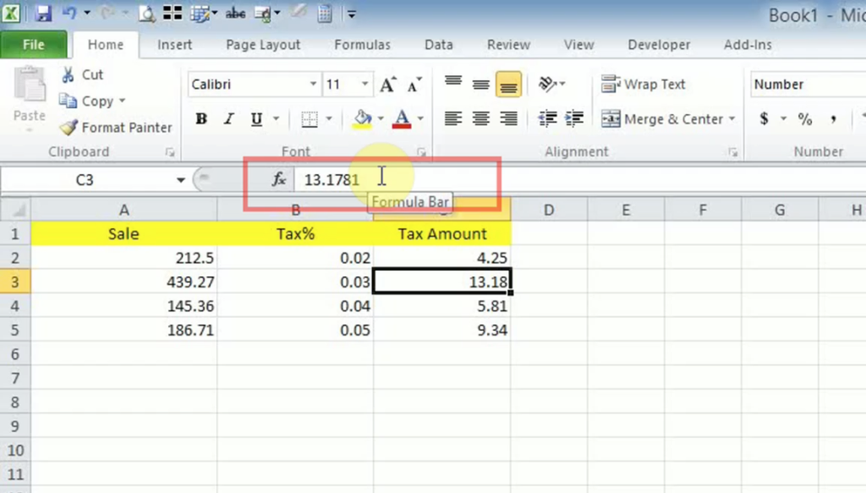Apply accounting dollar number format
Image resolution: width=866 pixels, height=493 pixels.
764,118
